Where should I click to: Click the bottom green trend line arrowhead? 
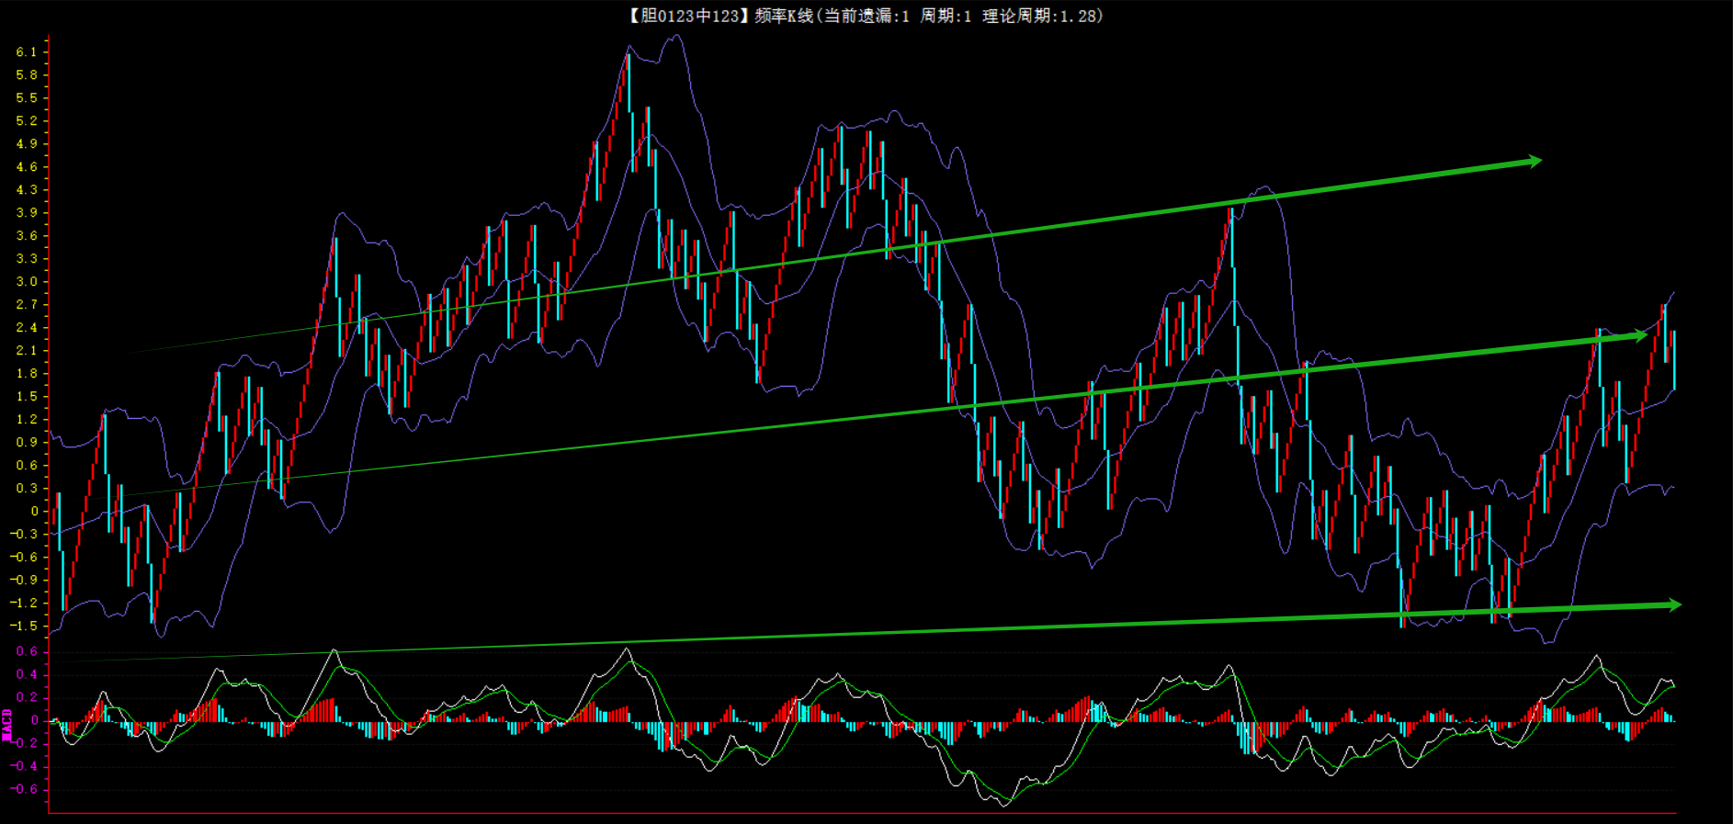pos(1674,604)
